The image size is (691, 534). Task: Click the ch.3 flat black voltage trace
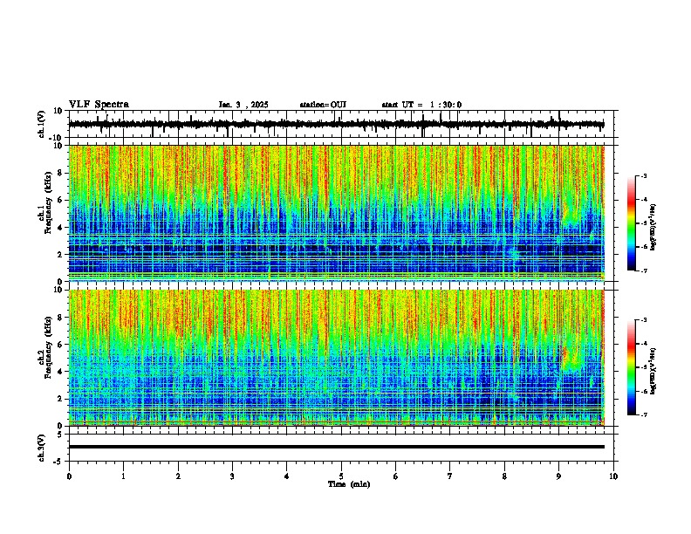tap(336, 447)
